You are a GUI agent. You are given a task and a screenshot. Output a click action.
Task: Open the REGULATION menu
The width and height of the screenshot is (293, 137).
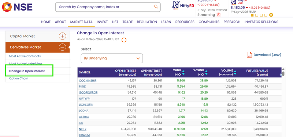click(x=147, y=22)
